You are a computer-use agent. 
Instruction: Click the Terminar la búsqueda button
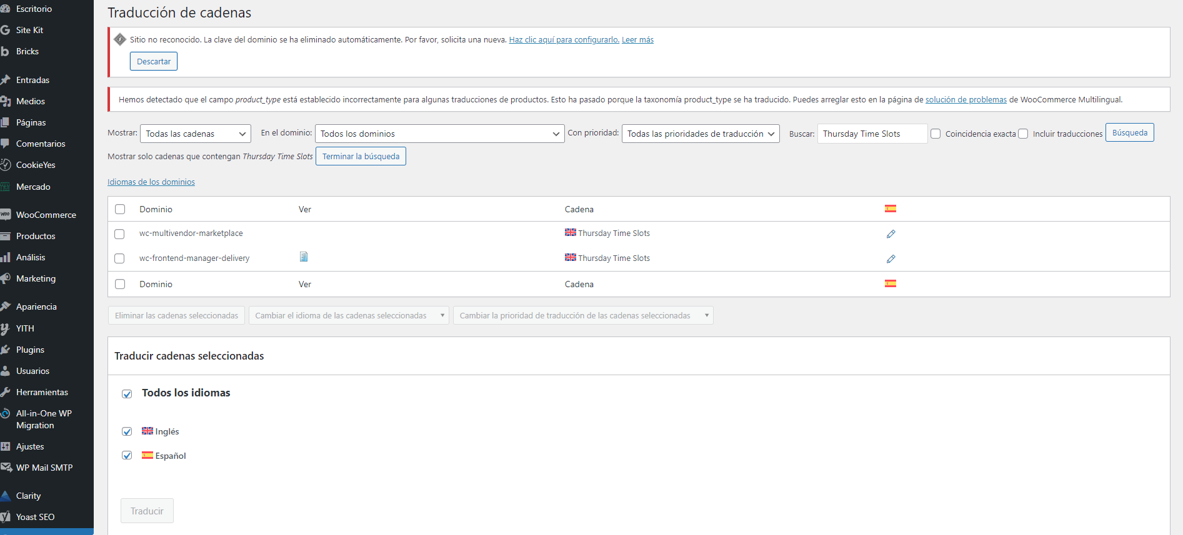[361, 157]
